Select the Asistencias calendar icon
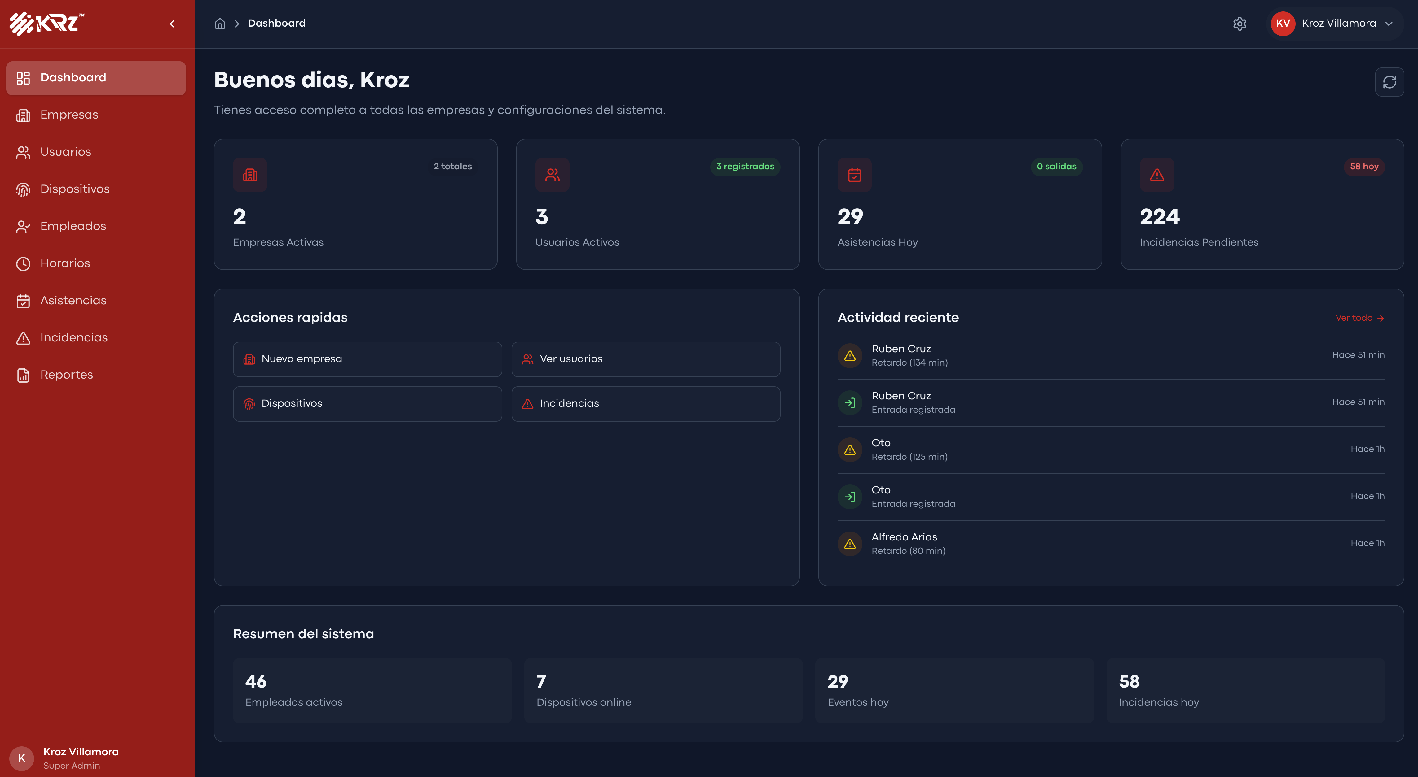This screenshot has height=777, width=1418. pyautogui.click(x=23, y=301)
